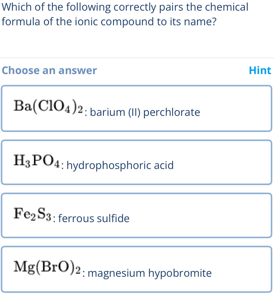Open the Hint link
Image resolution: width=274 pixels, height=294 pixels.
pyautogui.click(x=260, y=71)
